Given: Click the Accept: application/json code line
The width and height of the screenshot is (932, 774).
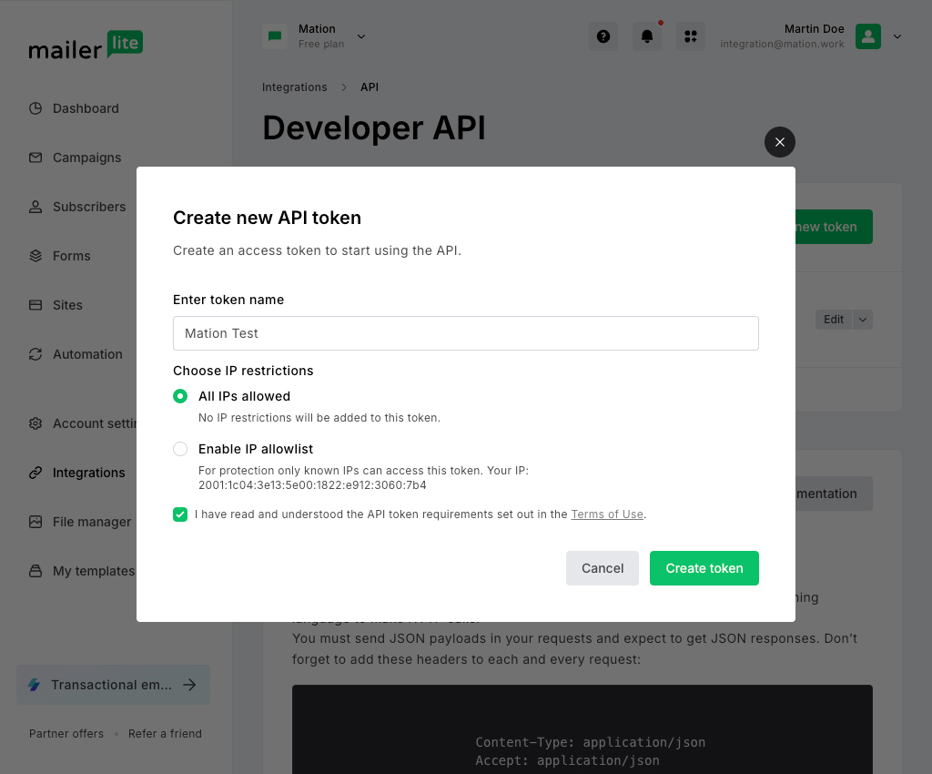Looking at the screenshot, I should click(x=567, y=760).
